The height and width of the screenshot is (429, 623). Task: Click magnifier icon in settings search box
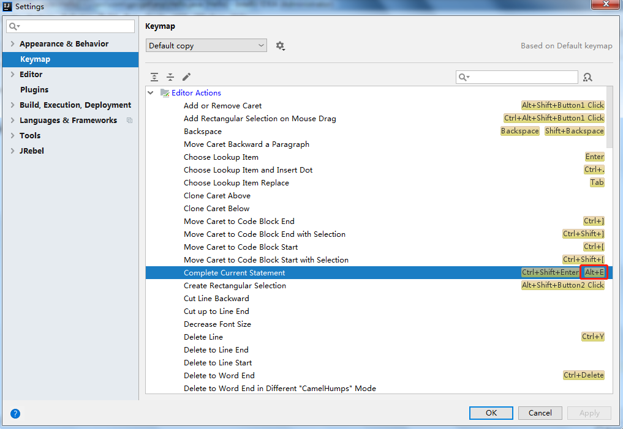[14, 26]
